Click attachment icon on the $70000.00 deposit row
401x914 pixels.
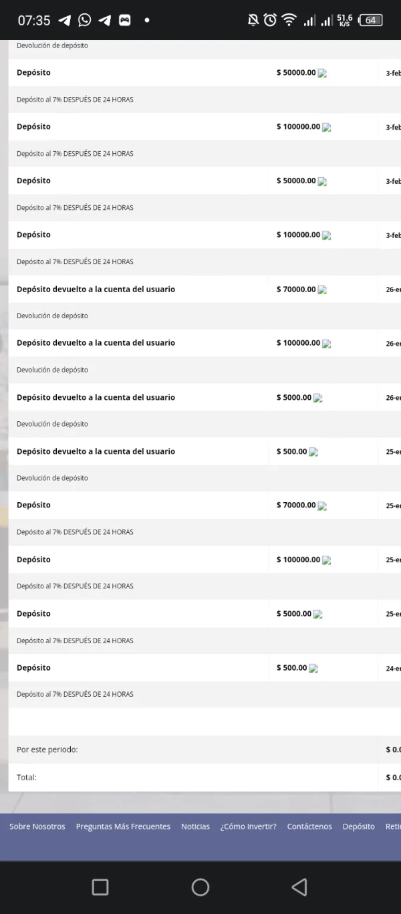point(321,505)
